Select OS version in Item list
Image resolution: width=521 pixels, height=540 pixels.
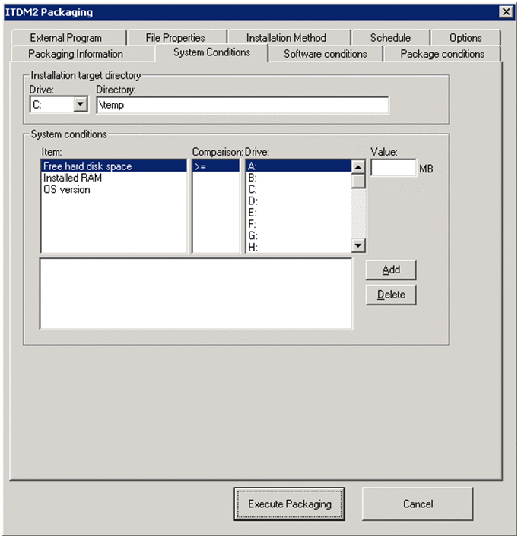(x=114, y=189)
